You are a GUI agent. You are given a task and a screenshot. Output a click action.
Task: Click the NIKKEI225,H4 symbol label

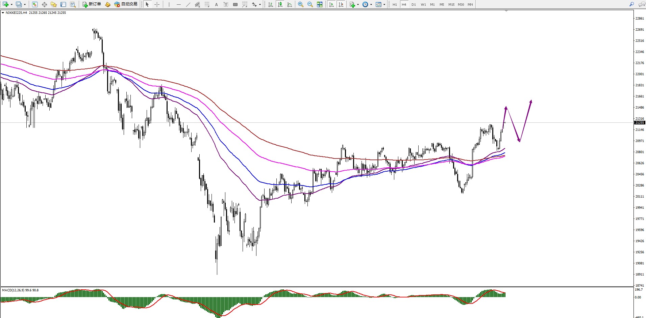(x=16, y=13)
